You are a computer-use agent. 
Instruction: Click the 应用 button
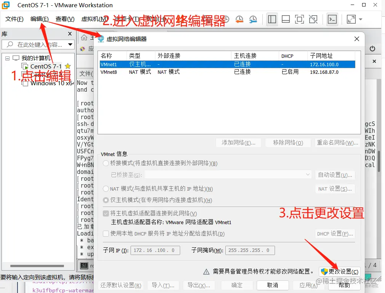[308, 285]
